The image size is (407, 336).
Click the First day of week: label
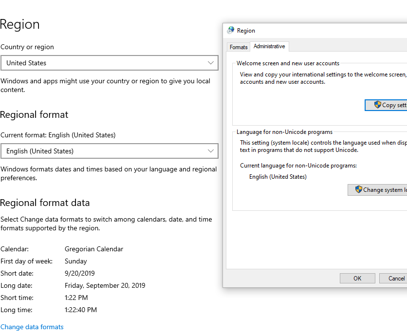click(26, 261)
